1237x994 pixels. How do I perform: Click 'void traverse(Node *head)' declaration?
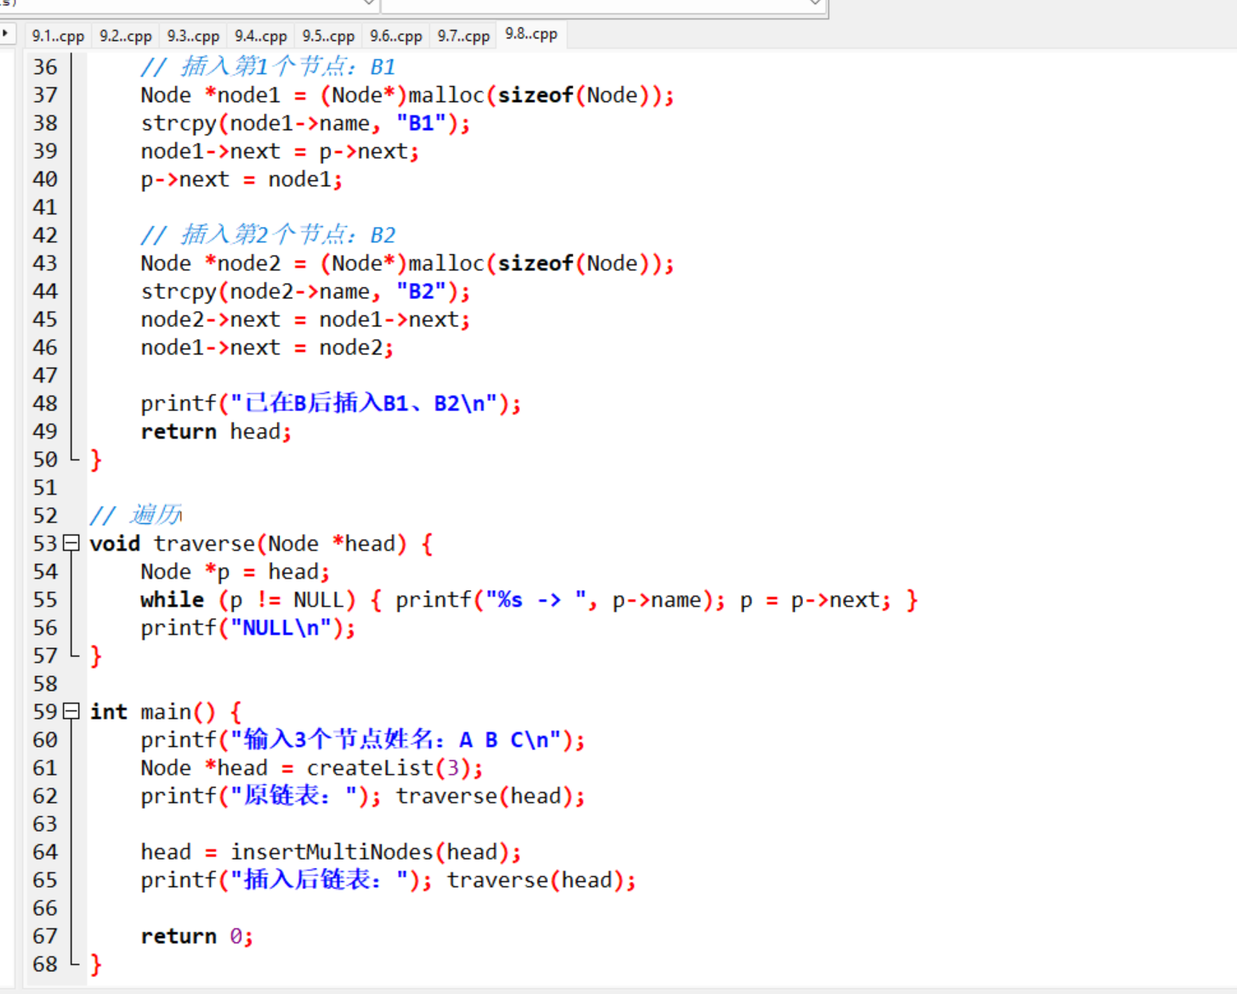pos(248,544)
